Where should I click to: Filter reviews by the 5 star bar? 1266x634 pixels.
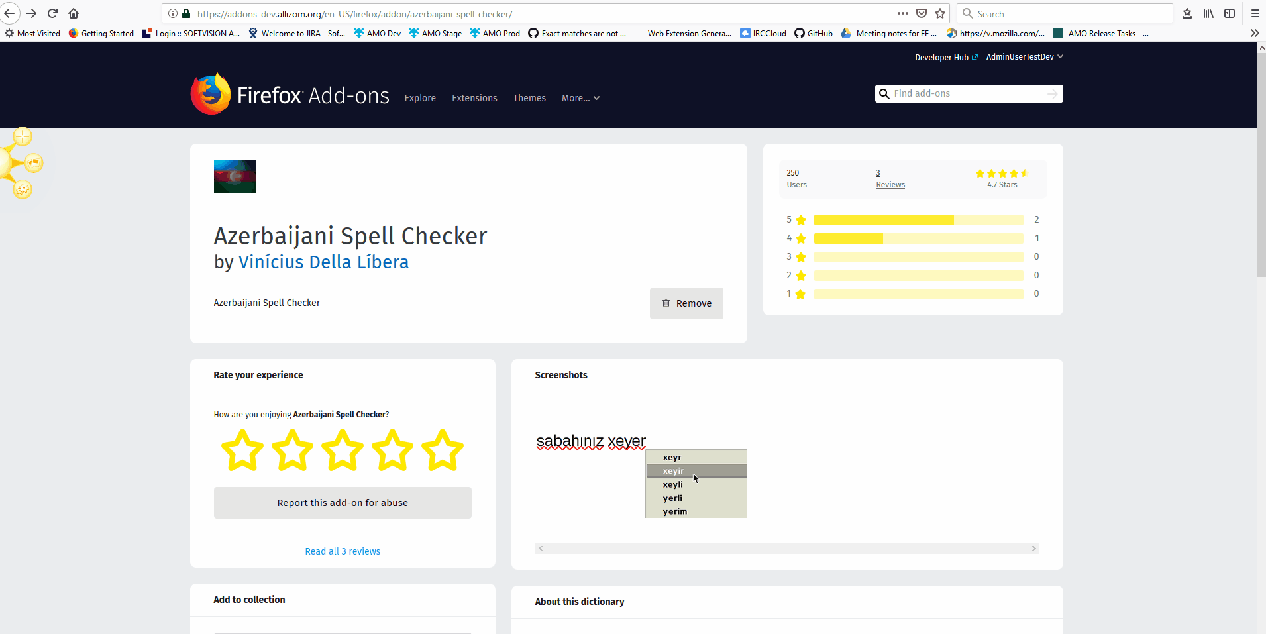[918, 220]
